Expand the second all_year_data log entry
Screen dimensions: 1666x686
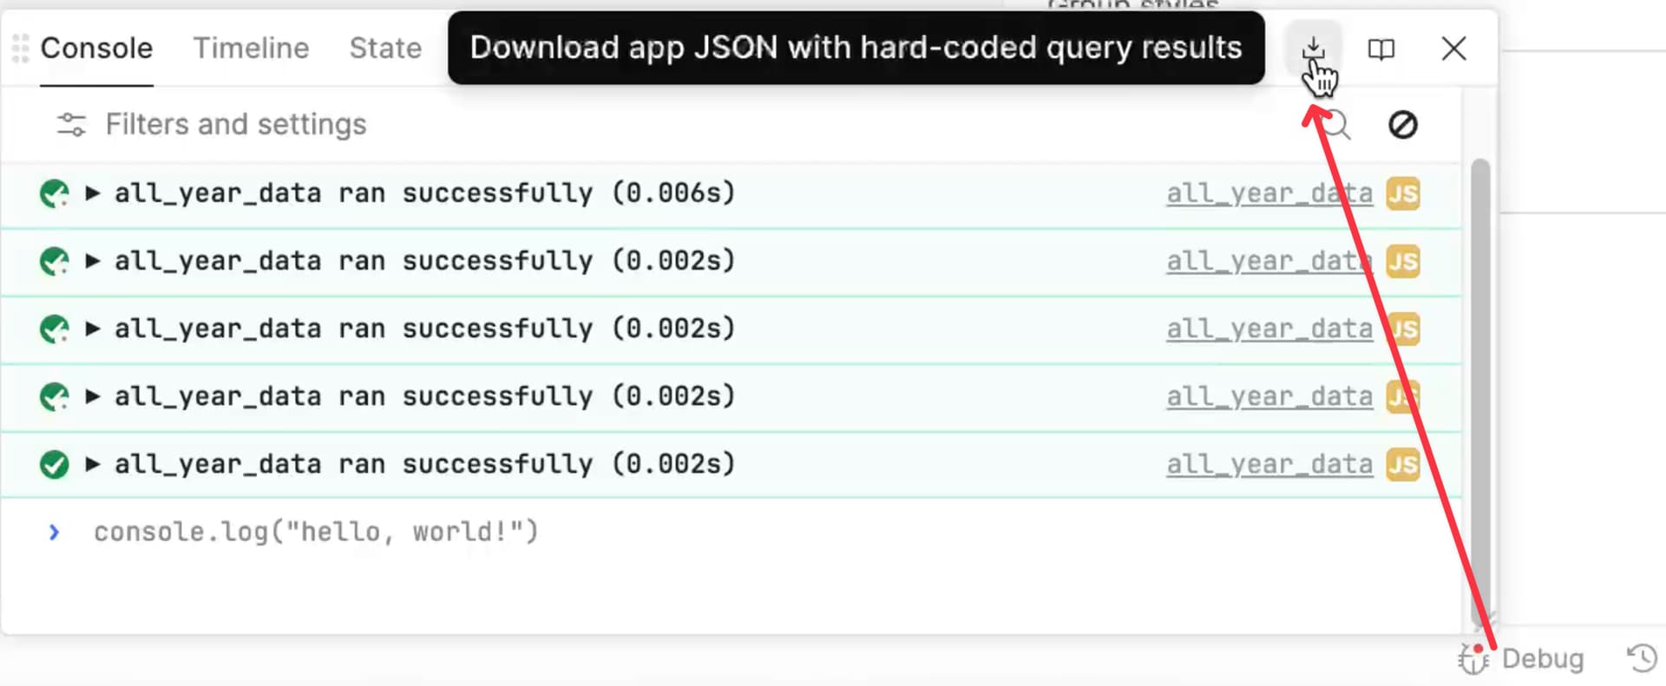(92, 260)
